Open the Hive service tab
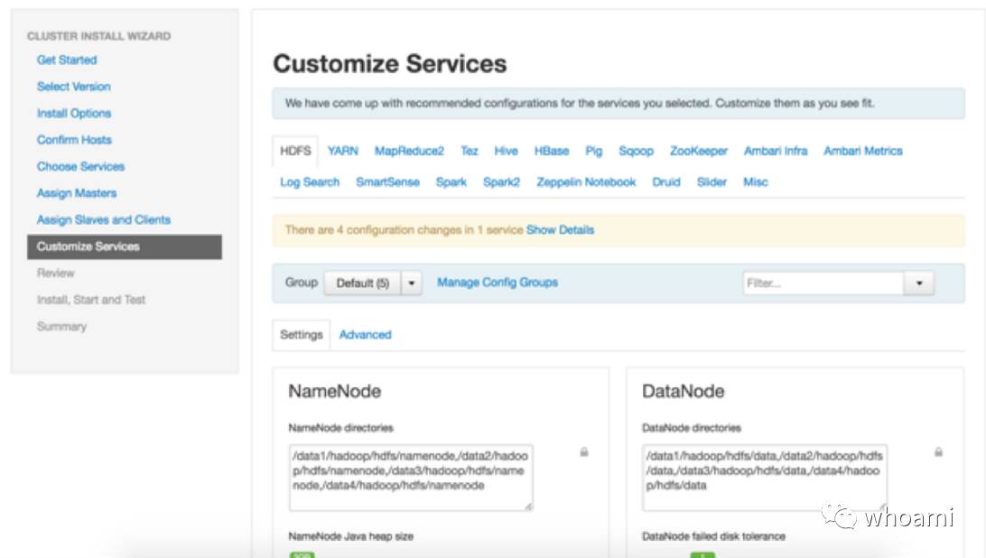The width and height of the screenshot is (986, 558). pyautogui.click(x=506, y=151)
